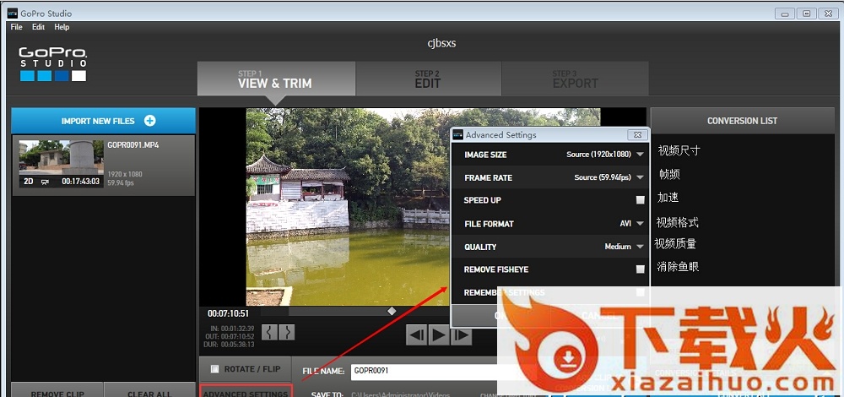
Task: Click the playhead diamond on the timeline
Action: pyautogui.click(x=392, y=312)
